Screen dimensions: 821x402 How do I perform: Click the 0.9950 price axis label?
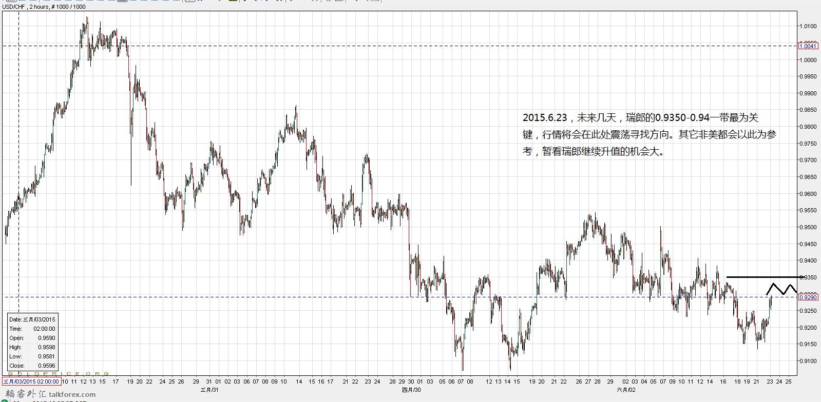point(808,76)
